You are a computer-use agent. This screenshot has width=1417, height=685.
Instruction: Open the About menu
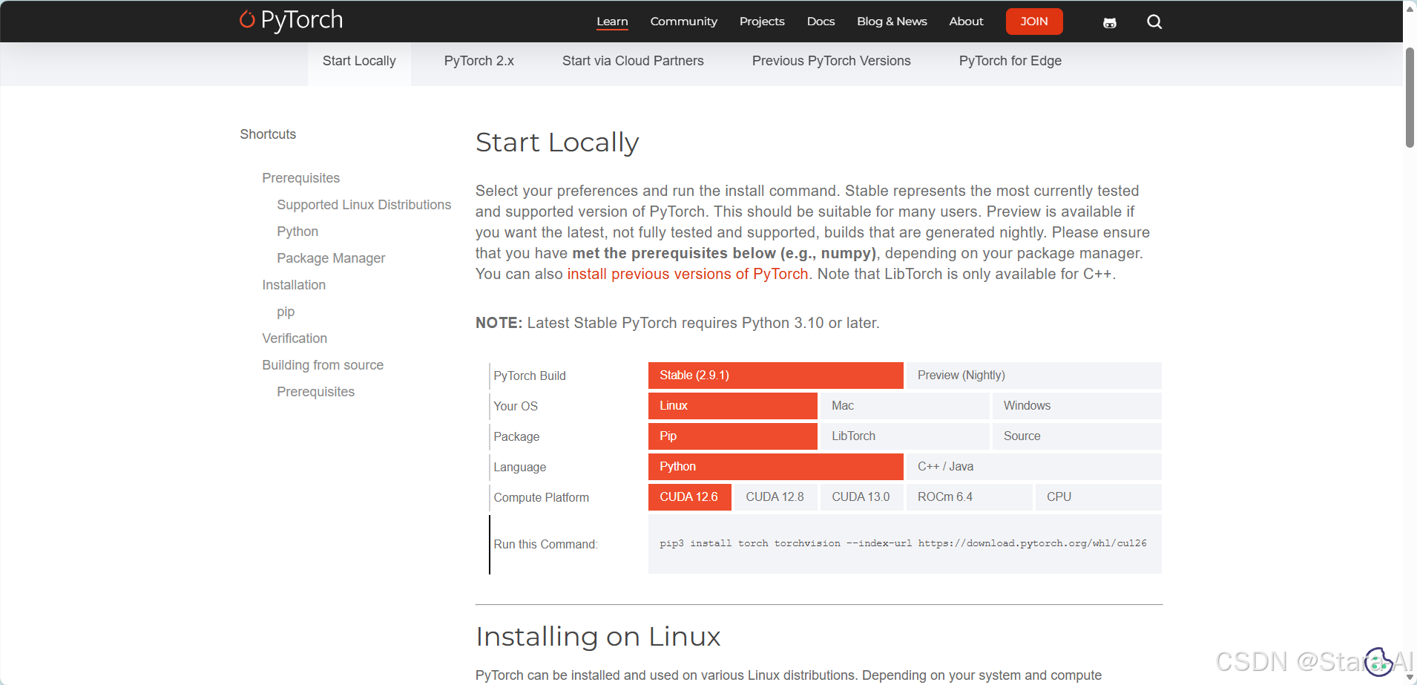[966, 22]
